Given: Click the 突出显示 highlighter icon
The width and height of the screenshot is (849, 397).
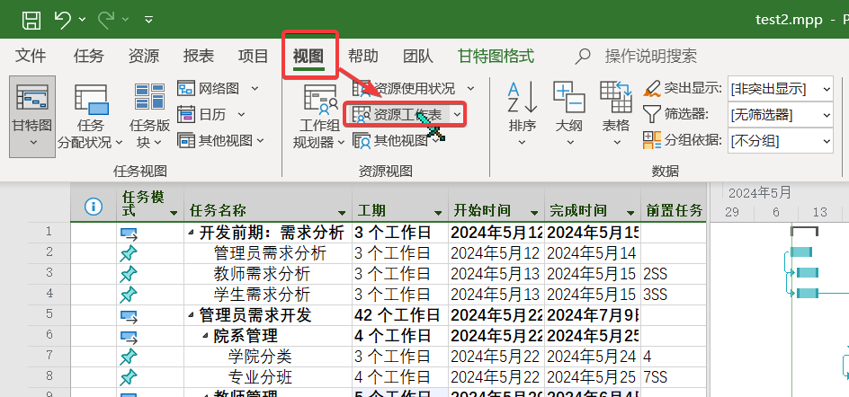Looking at the screenshot, I should (651, 88).
